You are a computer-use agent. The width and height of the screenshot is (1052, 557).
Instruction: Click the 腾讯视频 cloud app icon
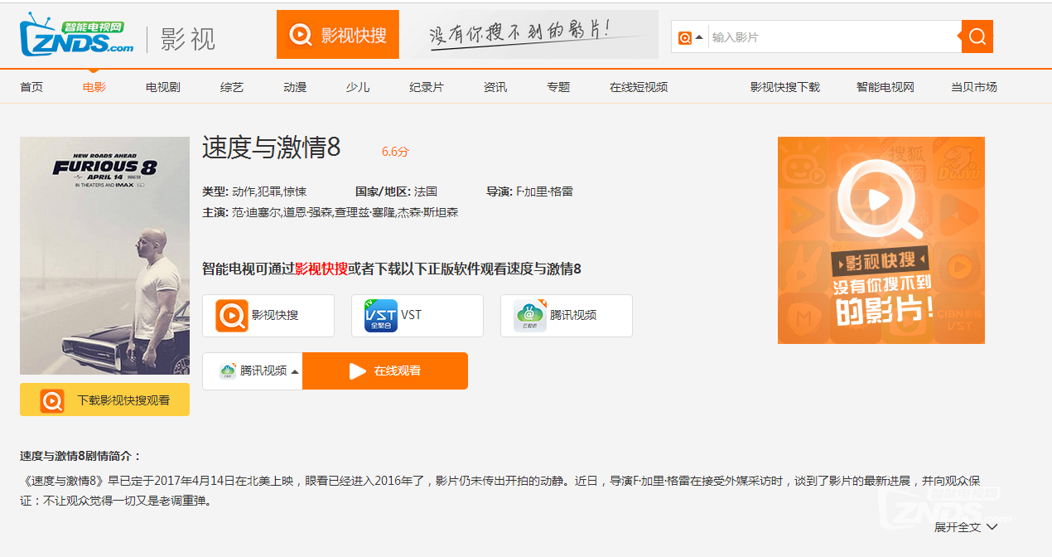(530, 316)
